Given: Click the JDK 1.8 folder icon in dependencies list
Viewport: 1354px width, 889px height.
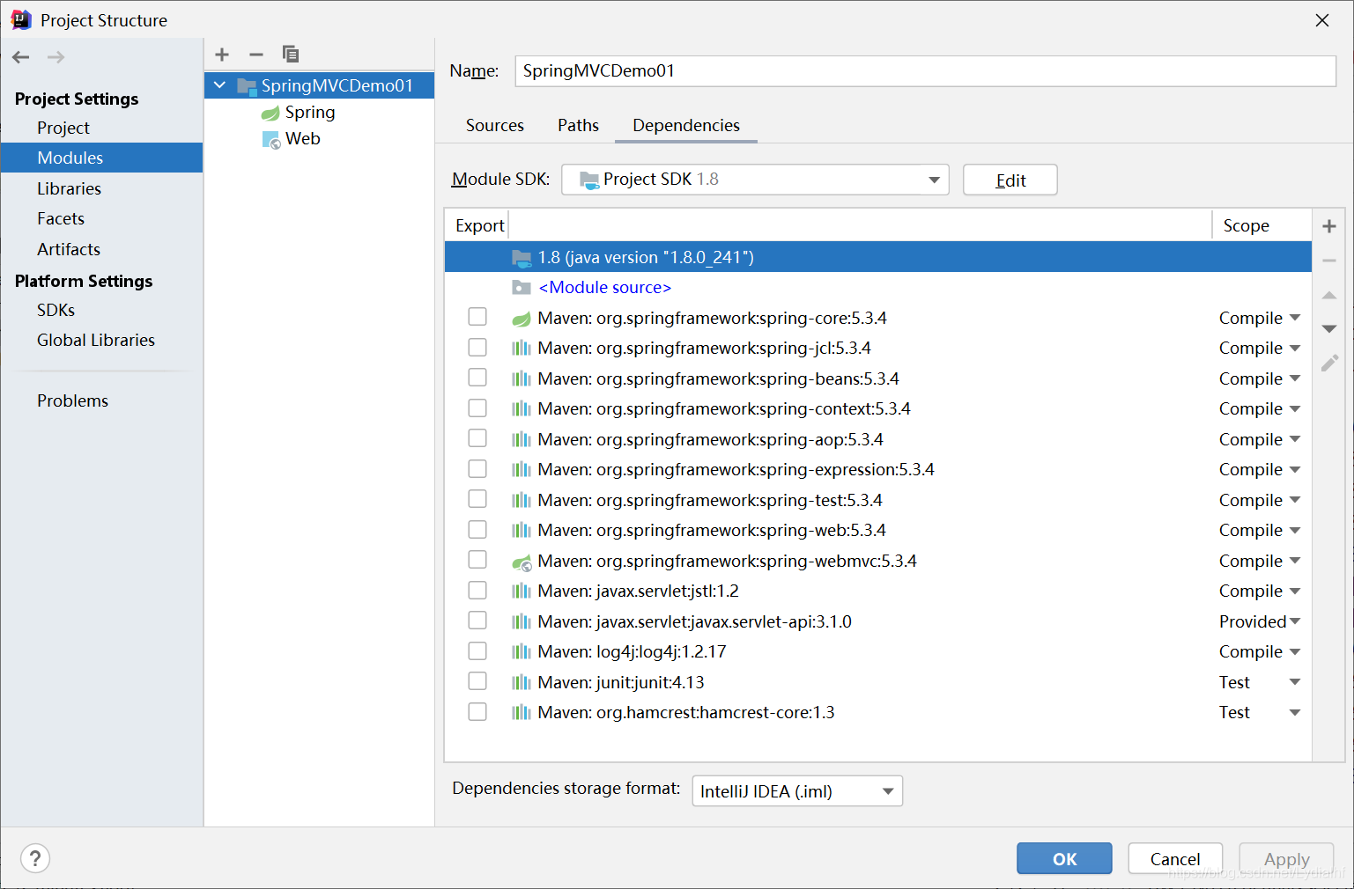Looking at the screenshot, I should [522, 258].
